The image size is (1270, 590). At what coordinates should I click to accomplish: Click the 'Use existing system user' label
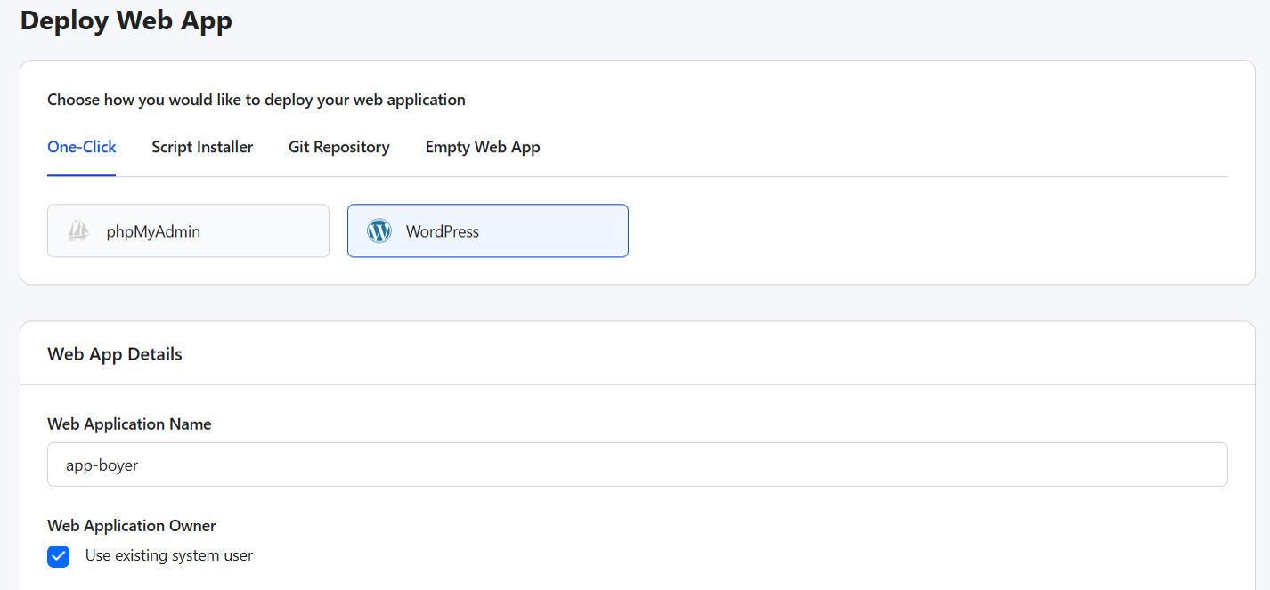169,555
